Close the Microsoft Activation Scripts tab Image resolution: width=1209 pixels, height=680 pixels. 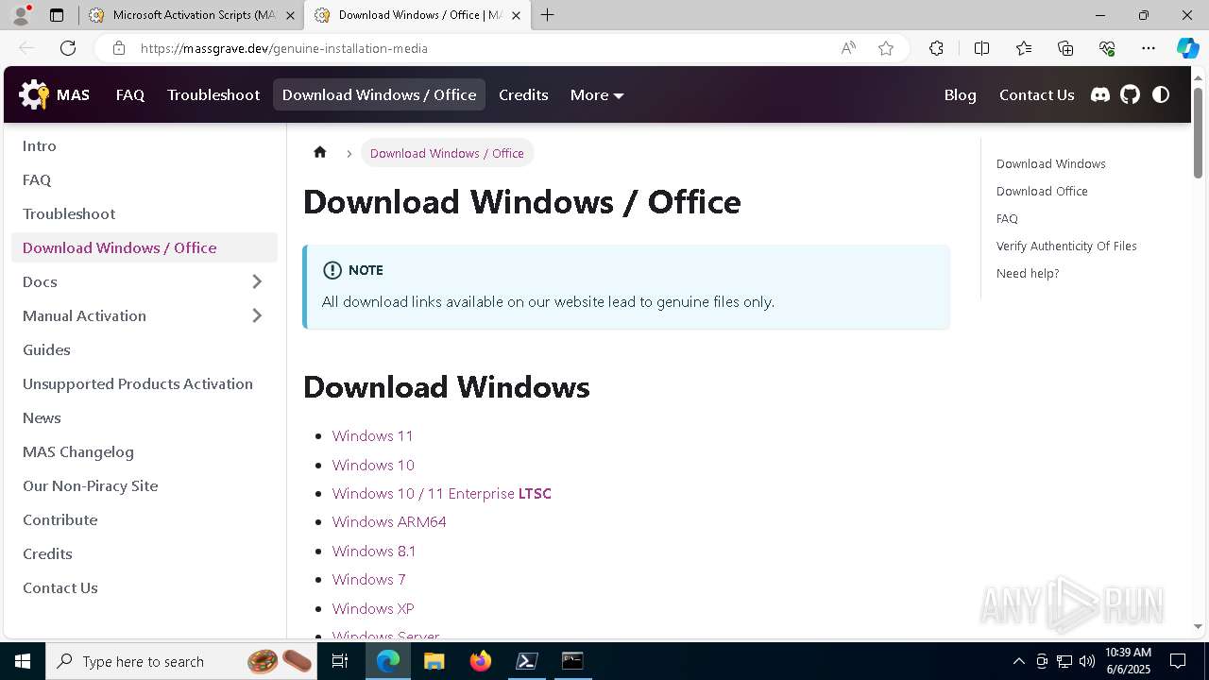pyautogui.click(x=290, y=15)
